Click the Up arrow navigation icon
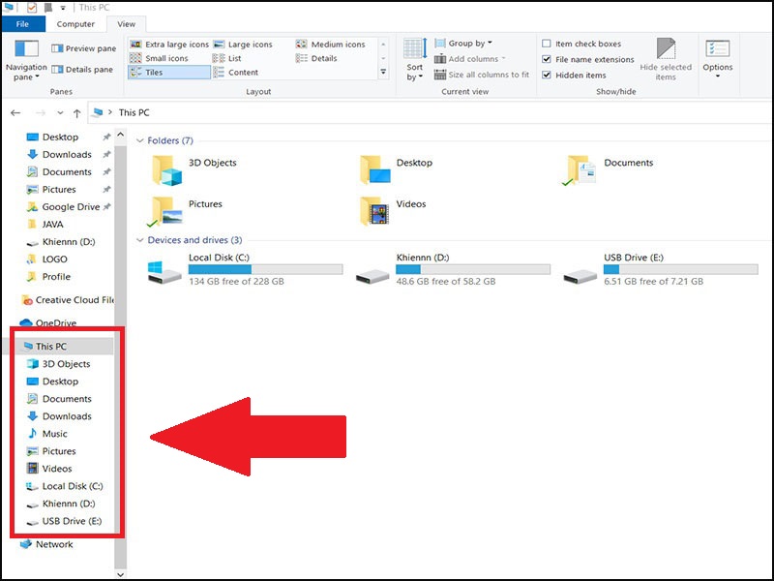 pos(76,113)
